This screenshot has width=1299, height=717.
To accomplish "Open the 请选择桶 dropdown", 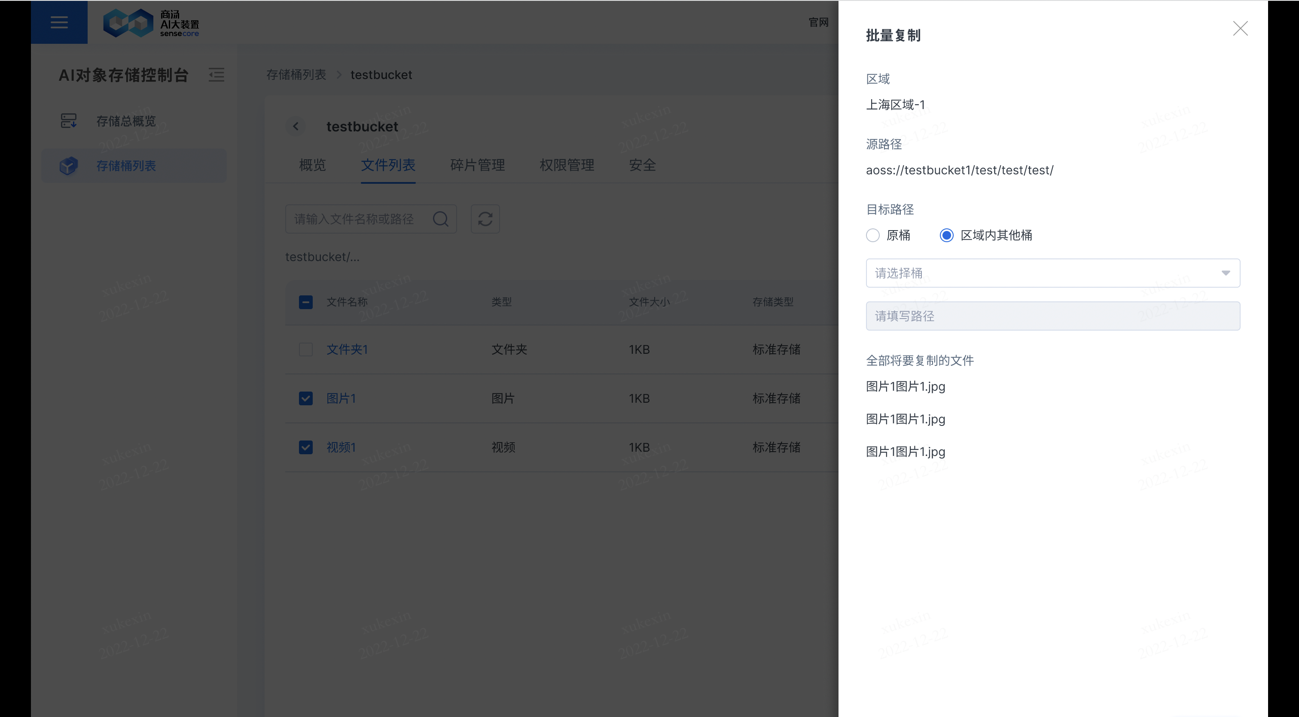I will tap(1052, 273).
